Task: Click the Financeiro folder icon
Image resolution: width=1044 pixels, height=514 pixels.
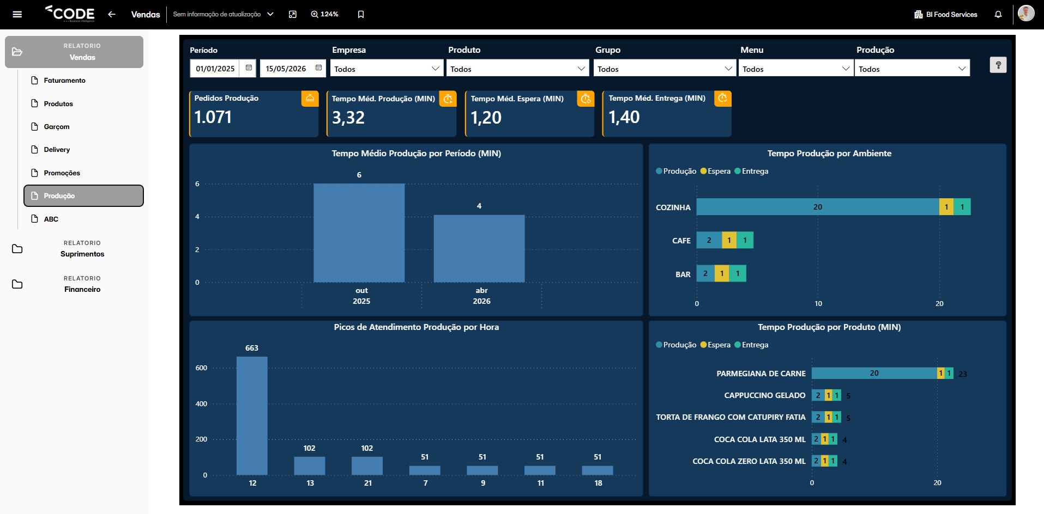Action: click(17, 284)
